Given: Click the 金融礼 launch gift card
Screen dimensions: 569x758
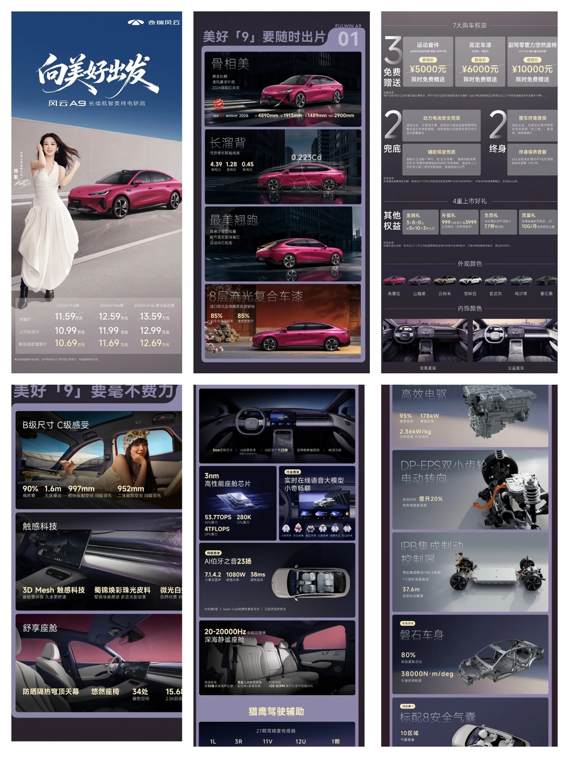Looking at the screenshot, I should pyautogui.click(x=421, y=222).
